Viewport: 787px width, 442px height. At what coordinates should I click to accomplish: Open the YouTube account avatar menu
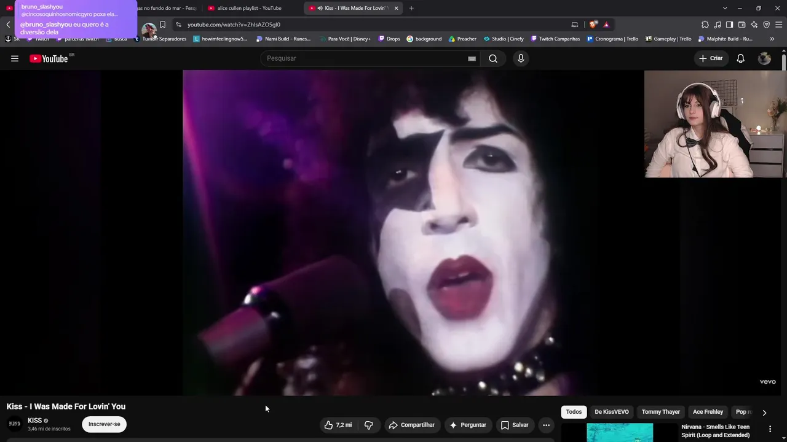pyautogui.click(x=764, y=58)
